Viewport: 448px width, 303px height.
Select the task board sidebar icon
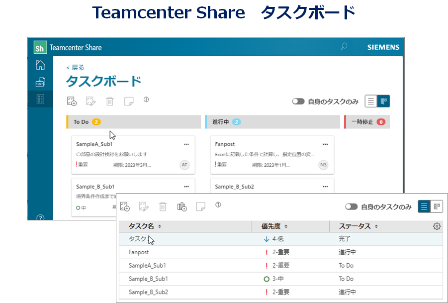tap(40, 99)
